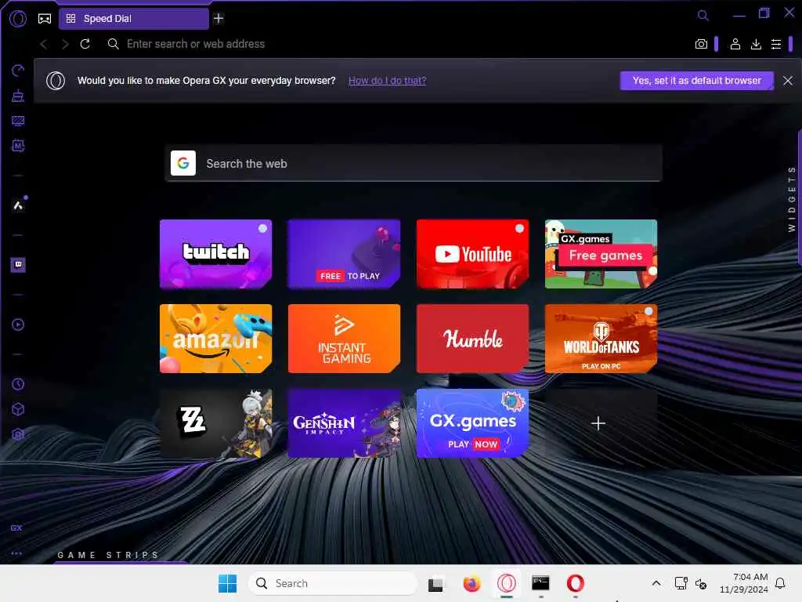Click the network display tray icon

coord(681,583)
